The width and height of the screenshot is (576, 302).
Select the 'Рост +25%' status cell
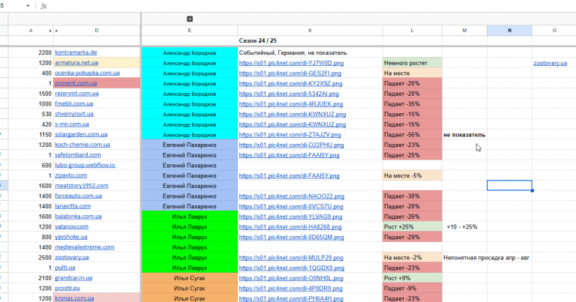[x=412, y=227]
